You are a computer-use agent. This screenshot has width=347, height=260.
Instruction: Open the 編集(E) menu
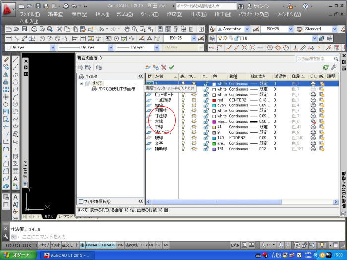(x=56, y=14)
